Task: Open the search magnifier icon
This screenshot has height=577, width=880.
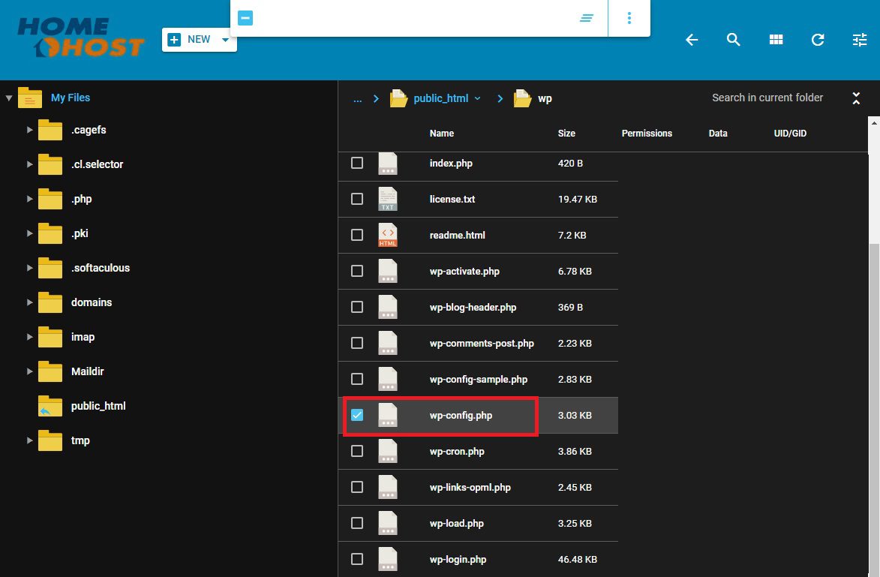Action: click(x=733, y=39)
